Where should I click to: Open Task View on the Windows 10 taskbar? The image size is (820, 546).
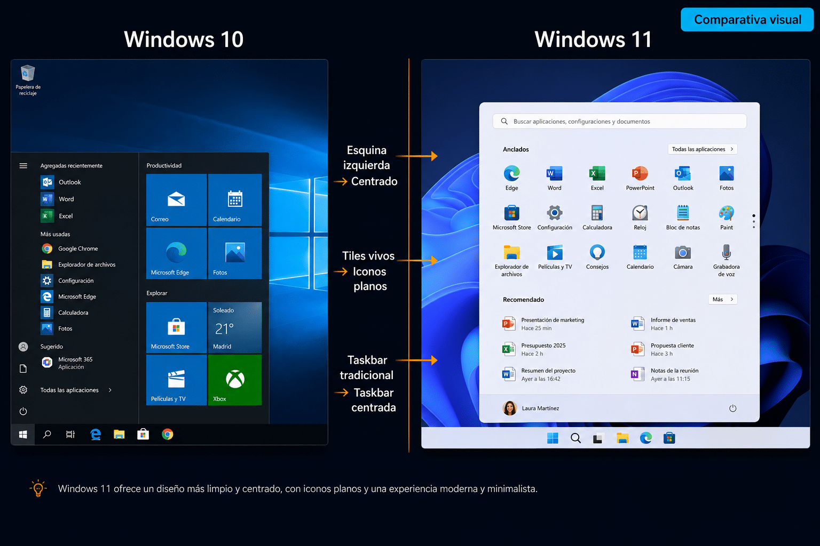tap(70, 435)
